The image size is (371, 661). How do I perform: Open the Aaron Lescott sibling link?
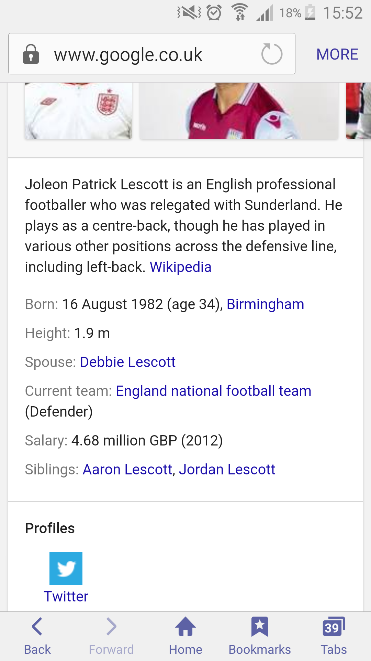click(x=127, y=470)
